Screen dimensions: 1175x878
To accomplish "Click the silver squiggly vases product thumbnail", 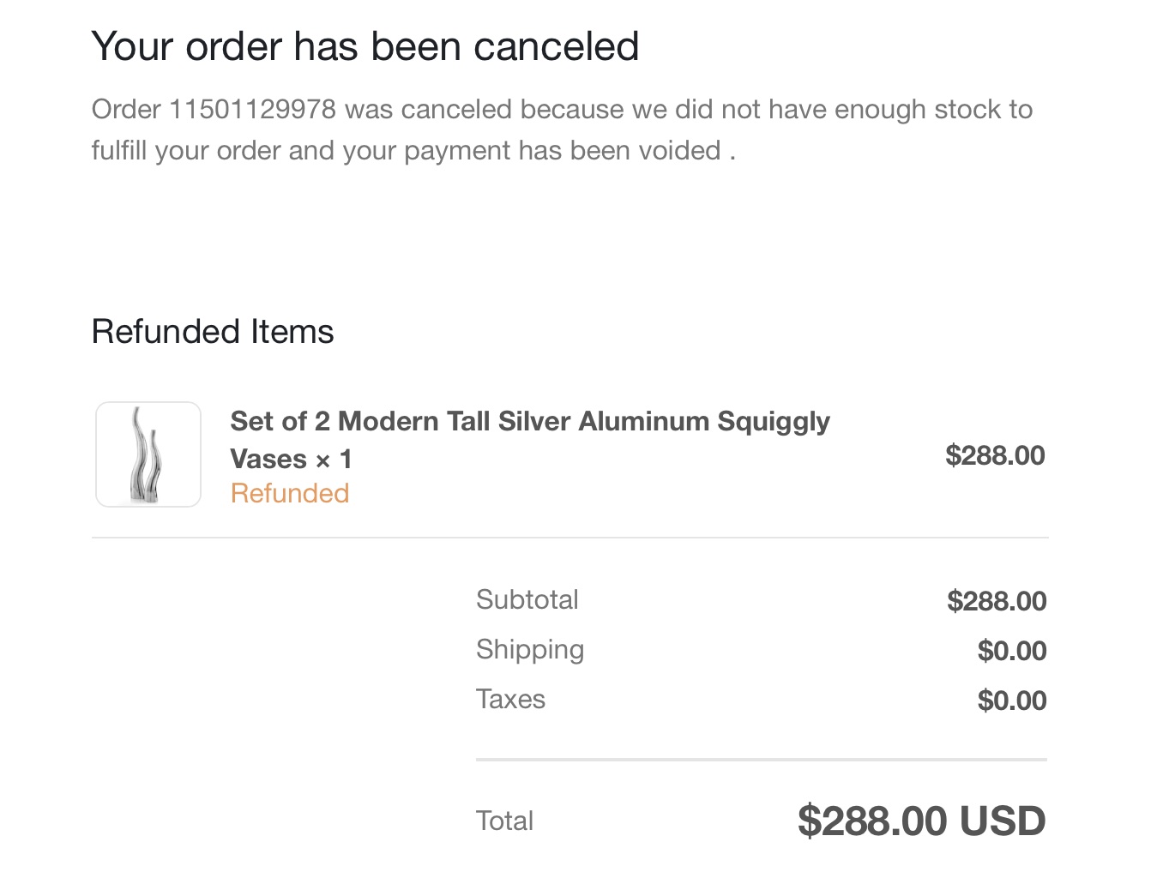I will 148,454.
